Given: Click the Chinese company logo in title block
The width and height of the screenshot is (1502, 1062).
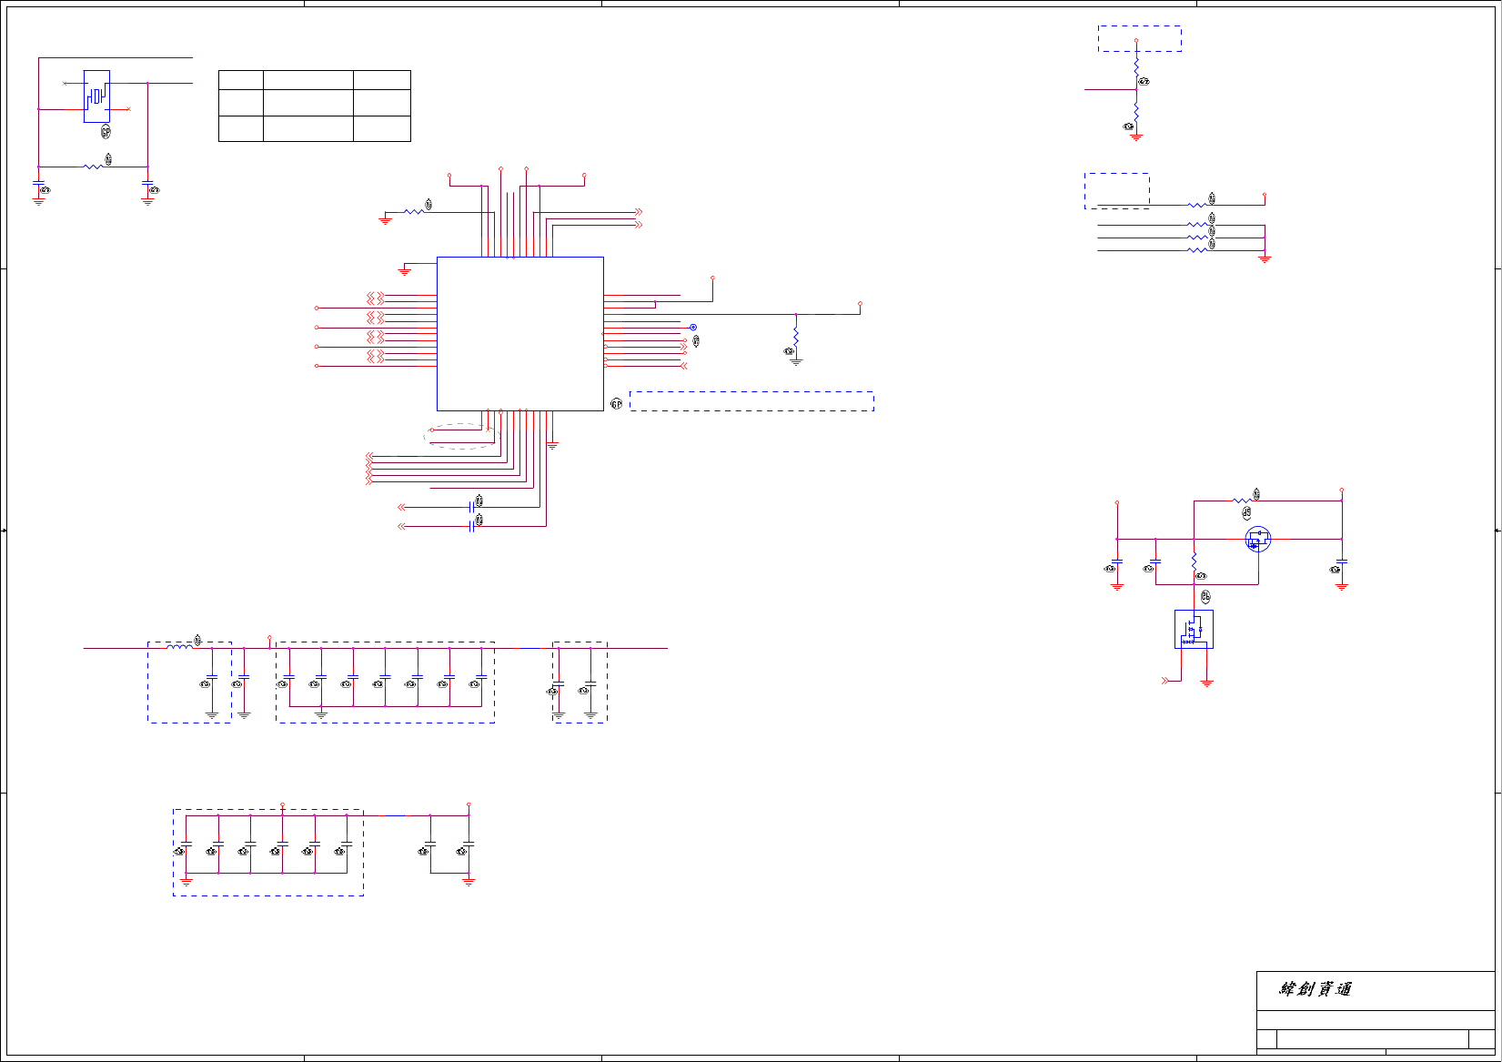Looking at the screenshot, I should [1316, 989].
